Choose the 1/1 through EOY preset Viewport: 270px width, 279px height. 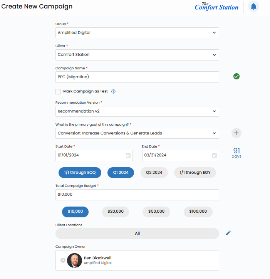(195, 173)
